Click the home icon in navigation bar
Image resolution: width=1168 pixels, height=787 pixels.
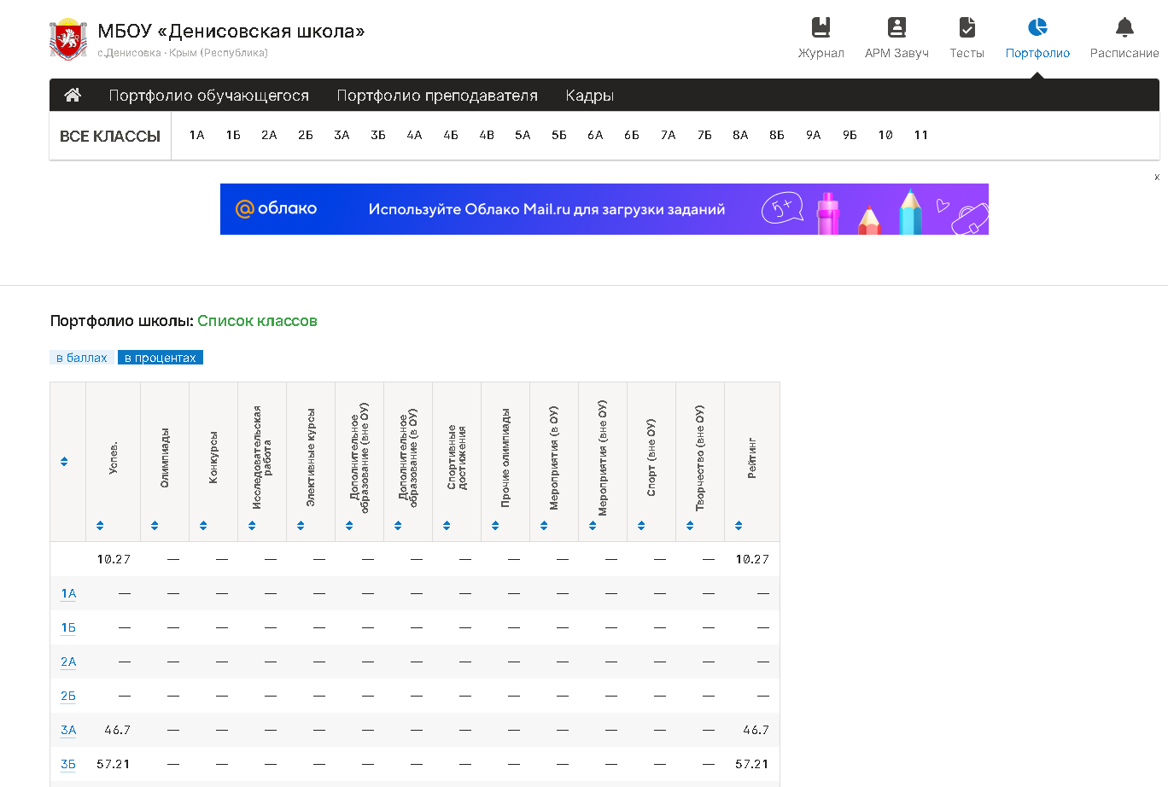point(73,95)
